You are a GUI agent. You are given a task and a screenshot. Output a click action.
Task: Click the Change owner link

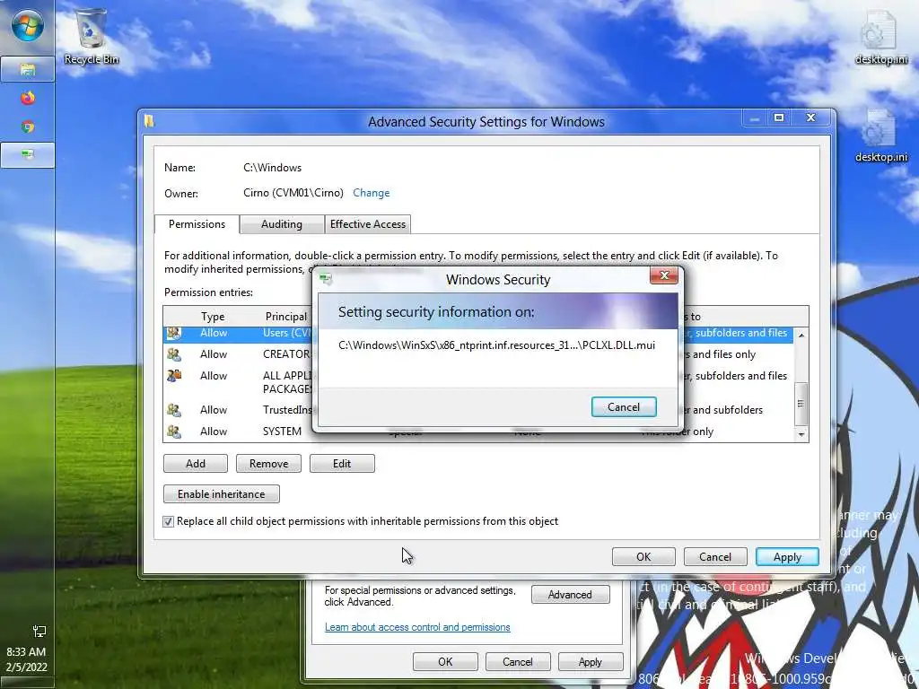point(371,193)
